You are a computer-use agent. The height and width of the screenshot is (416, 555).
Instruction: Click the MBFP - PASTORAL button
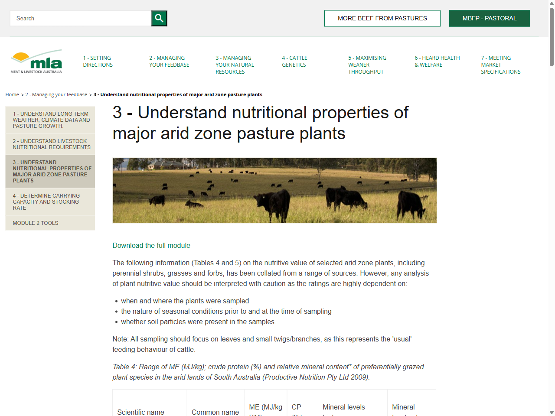[x=490, y=18]
